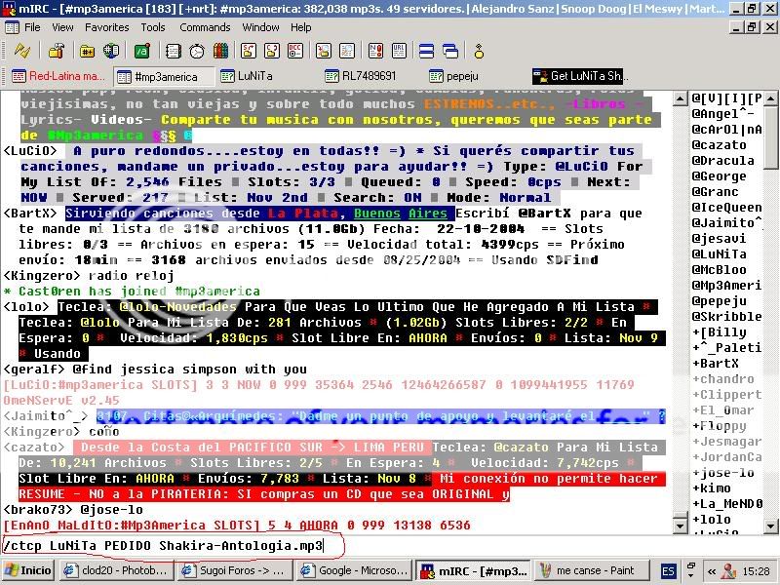This screenshot has width=780, height=585.
Task: Open the DCC Options icon
Action: pyautogui.click(x=295, y=51)
